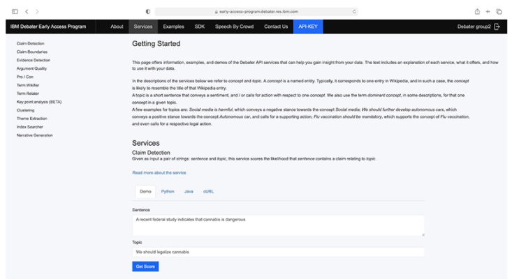Jump to Evidence Detection in sidebar
Screen dimensions: 512x279
pos(34,60)
